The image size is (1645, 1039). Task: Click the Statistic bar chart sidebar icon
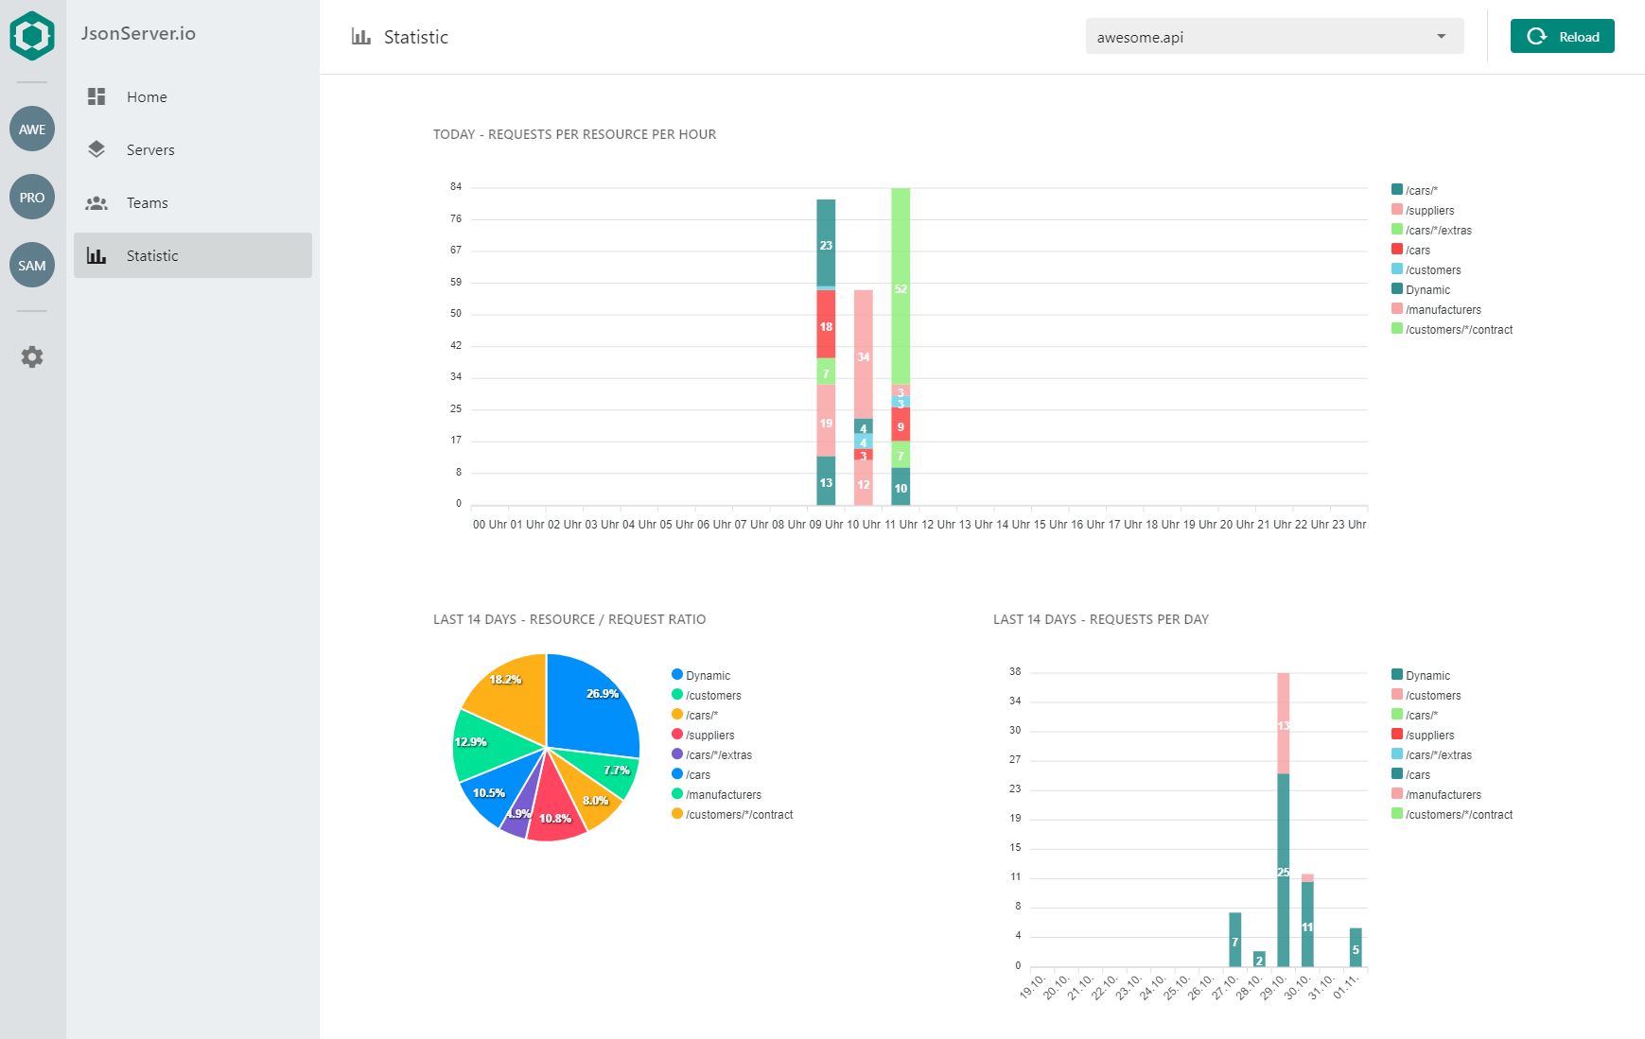pyautogui.click(x=96, y=255)
